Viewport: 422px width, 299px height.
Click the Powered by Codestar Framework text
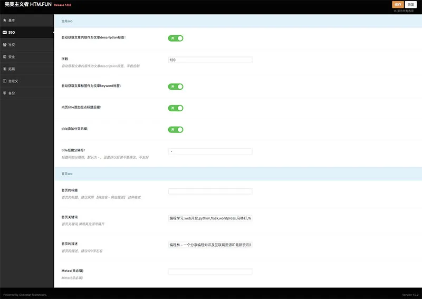pos(25,295)
